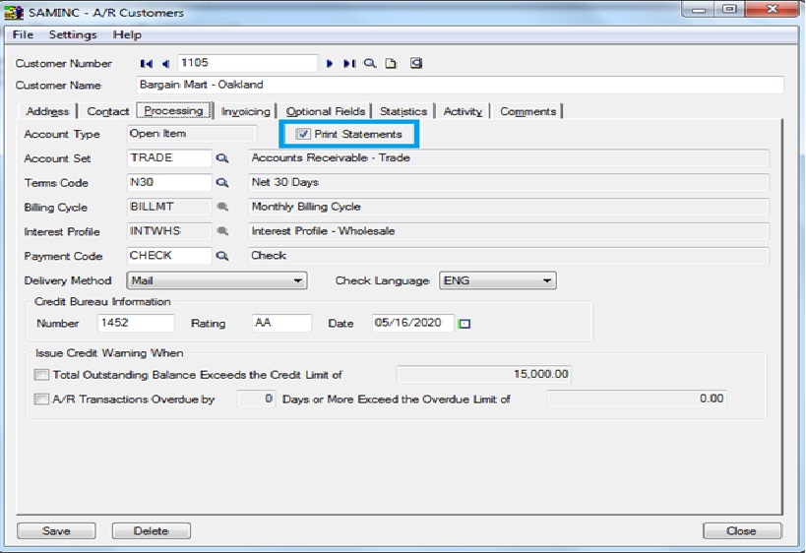Click the Close button
Screen dimensions: 806x553
tap(742, 531)
